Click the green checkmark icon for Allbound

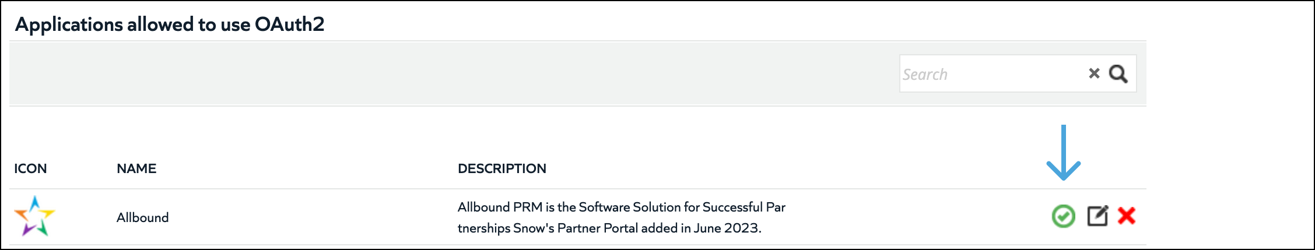click(1064, 216)
